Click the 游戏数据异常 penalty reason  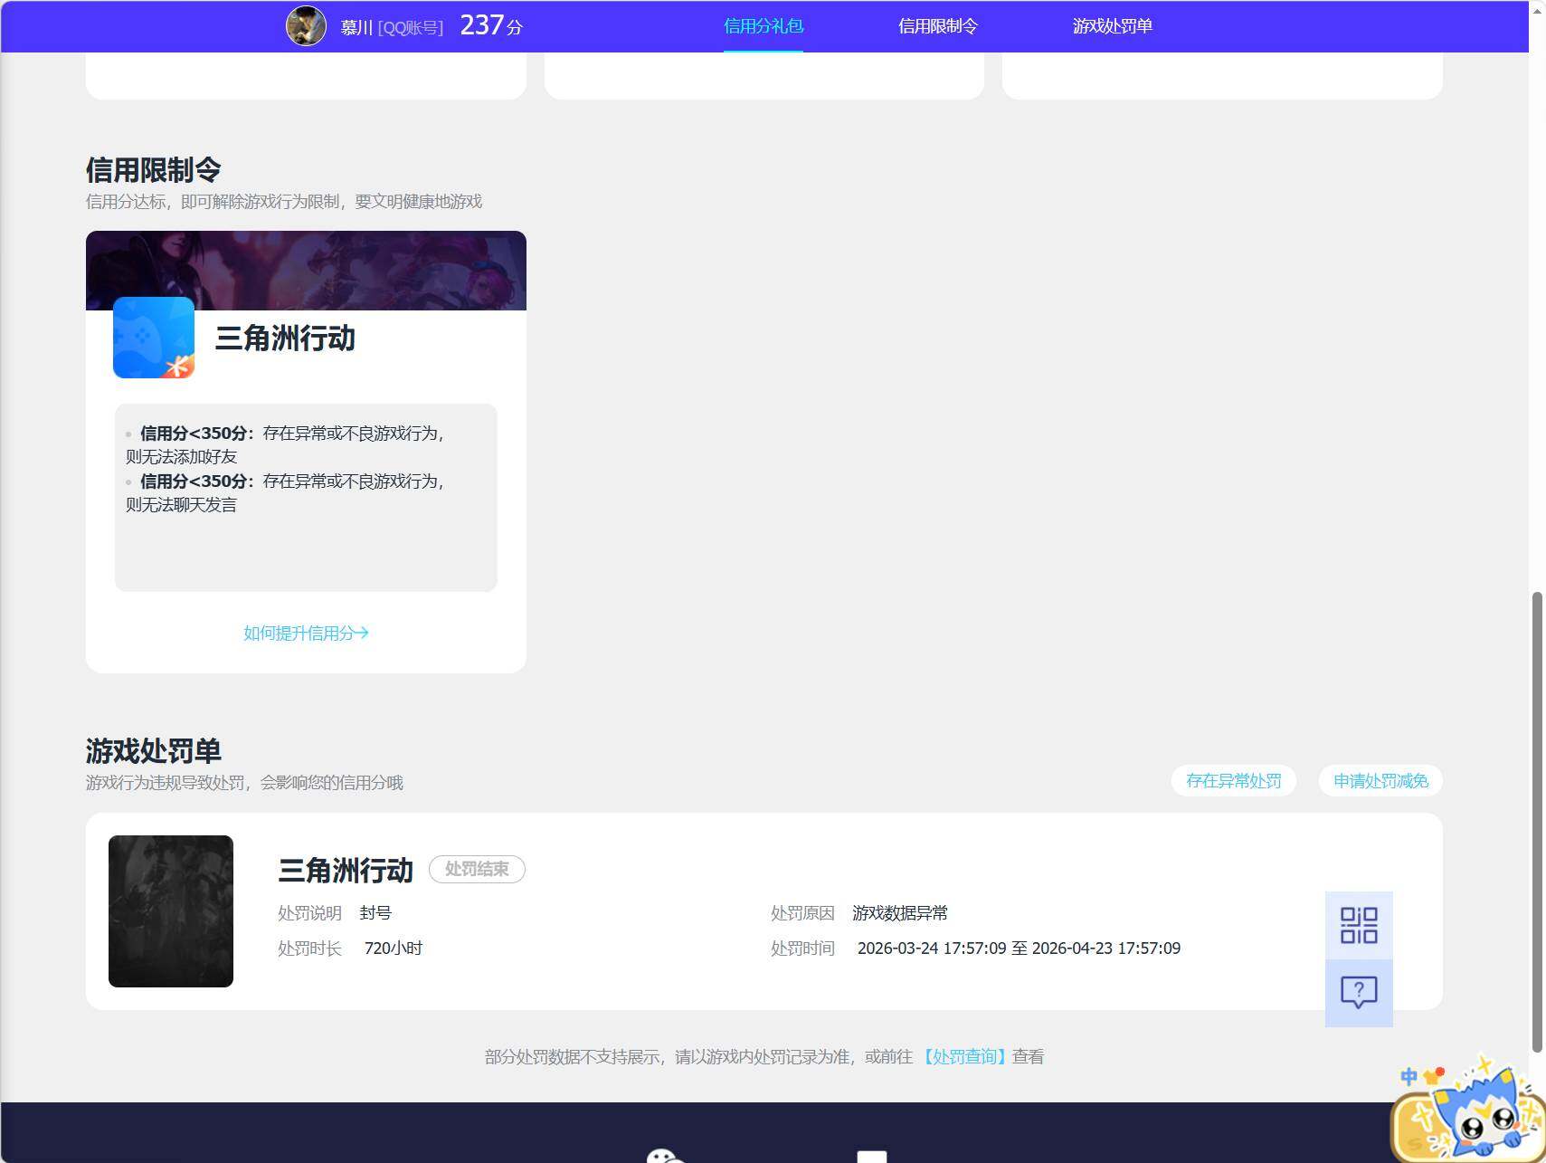click(900, 913)
